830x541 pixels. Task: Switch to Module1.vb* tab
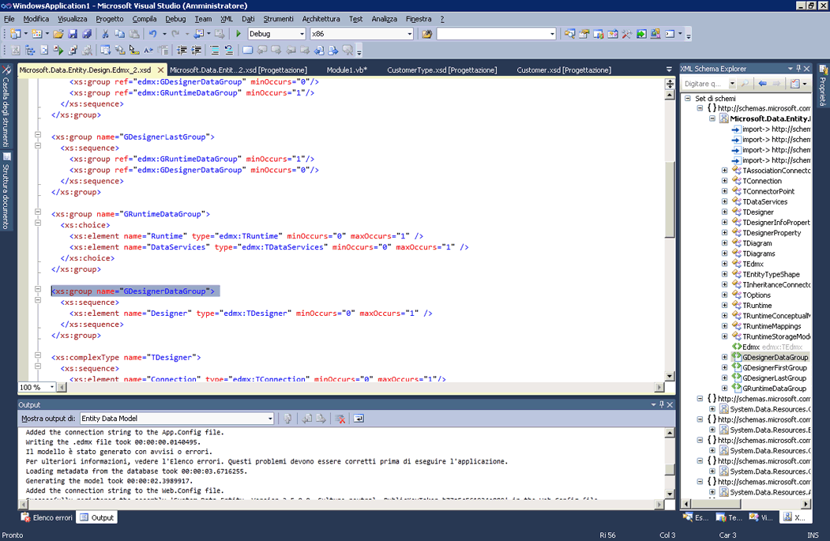(x=347, y=70)
